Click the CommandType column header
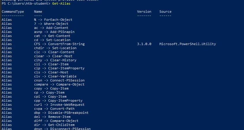The image size is (244, 130). (x=13, y=12)
